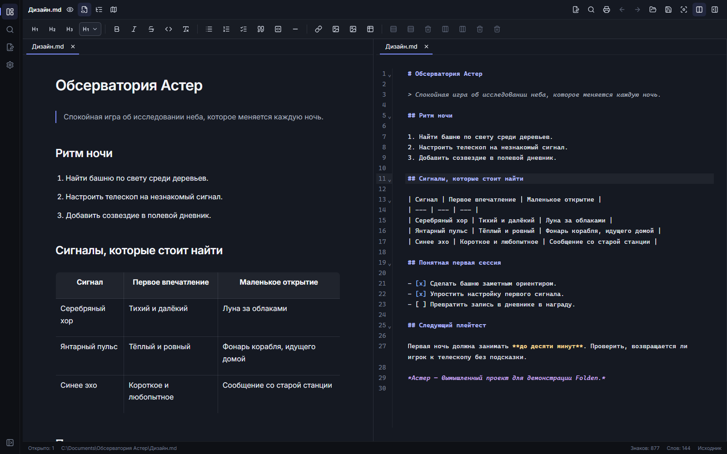Image resolution: width=727 pixels, height=454 pixels.
Task: Open search in the top-right toolbar
Action: click(591, 10)
